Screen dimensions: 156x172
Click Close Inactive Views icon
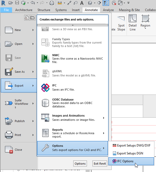(x=114, y=3)
